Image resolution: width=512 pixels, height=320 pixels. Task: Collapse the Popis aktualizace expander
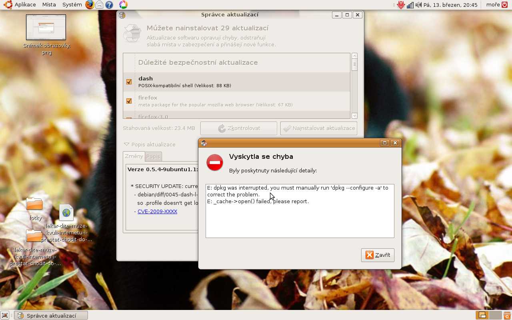click(126, 144)
